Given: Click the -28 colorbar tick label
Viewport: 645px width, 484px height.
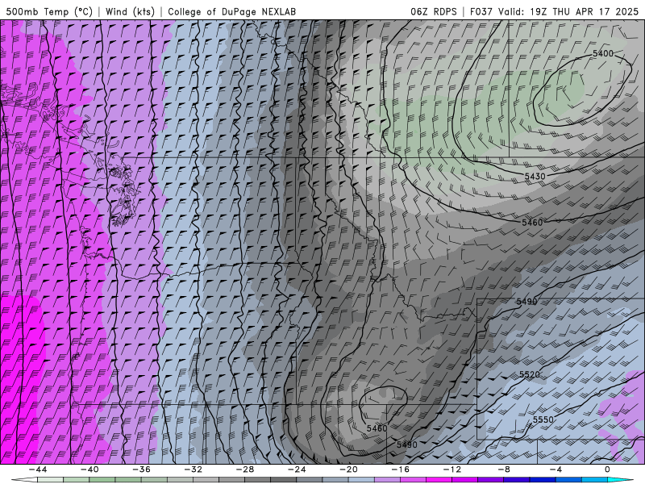Looking at the screenshot, I should [245, 469].
